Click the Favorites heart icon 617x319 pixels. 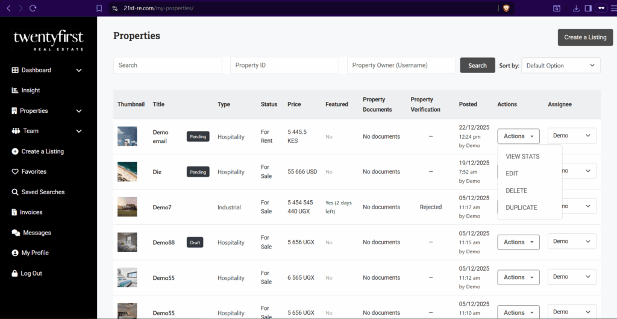15,172
